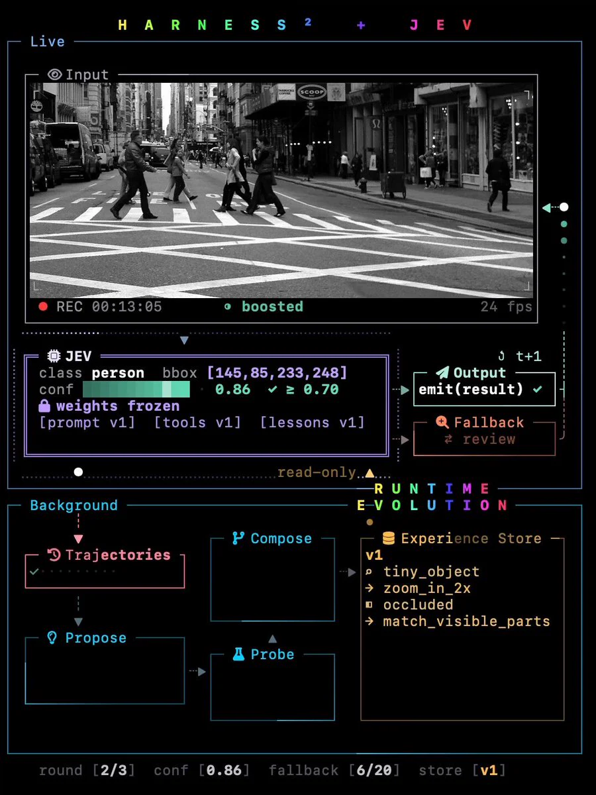The width and height of the screenshot is (596, 795).
Task: Click the 24 fps readout
Action: [507, 307]
